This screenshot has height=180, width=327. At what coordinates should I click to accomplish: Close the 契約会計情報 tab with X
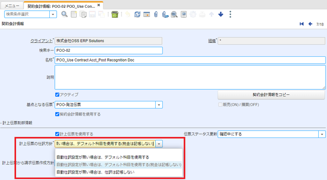(99, 5)
